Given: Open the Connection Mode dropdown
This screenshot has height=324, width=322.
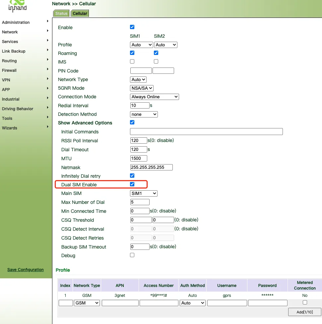Looking at the screenshot, I should 155,97.
